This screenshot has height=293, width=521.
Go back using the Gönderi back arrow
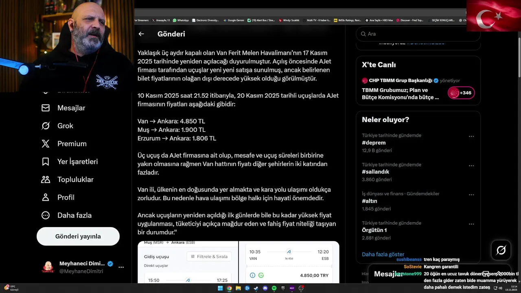point(141,34)
